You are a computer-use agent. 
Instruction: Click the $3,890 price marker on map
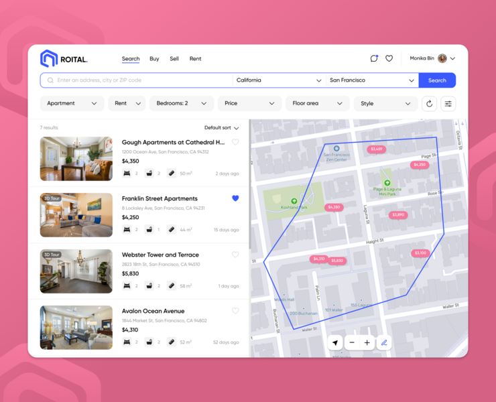[398, 215]
